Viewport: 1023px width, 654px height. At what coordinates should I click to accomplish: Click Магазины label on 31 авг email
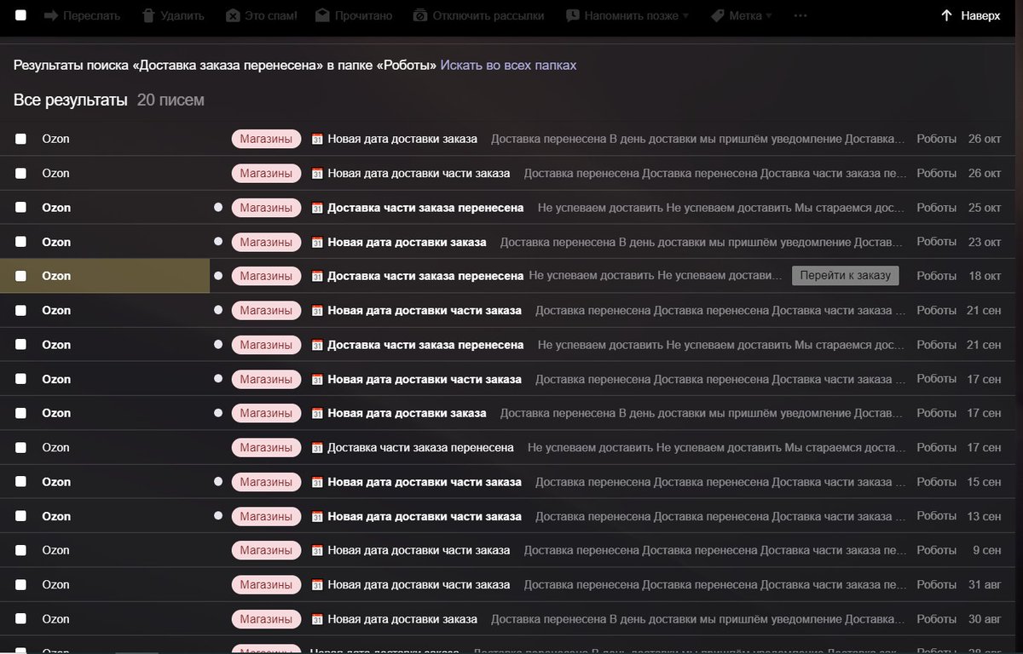point(266,584)
